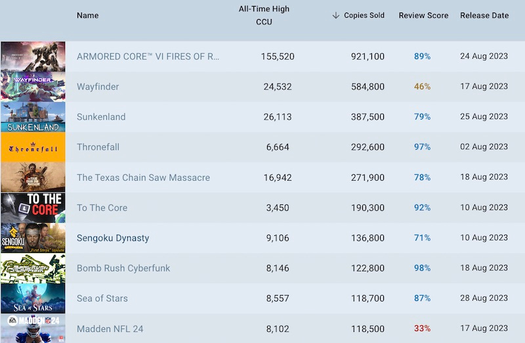
Task: Select Bomb Rush Cyberfunk's 8,146 CCU value
Action: click(x=278, y=268)
